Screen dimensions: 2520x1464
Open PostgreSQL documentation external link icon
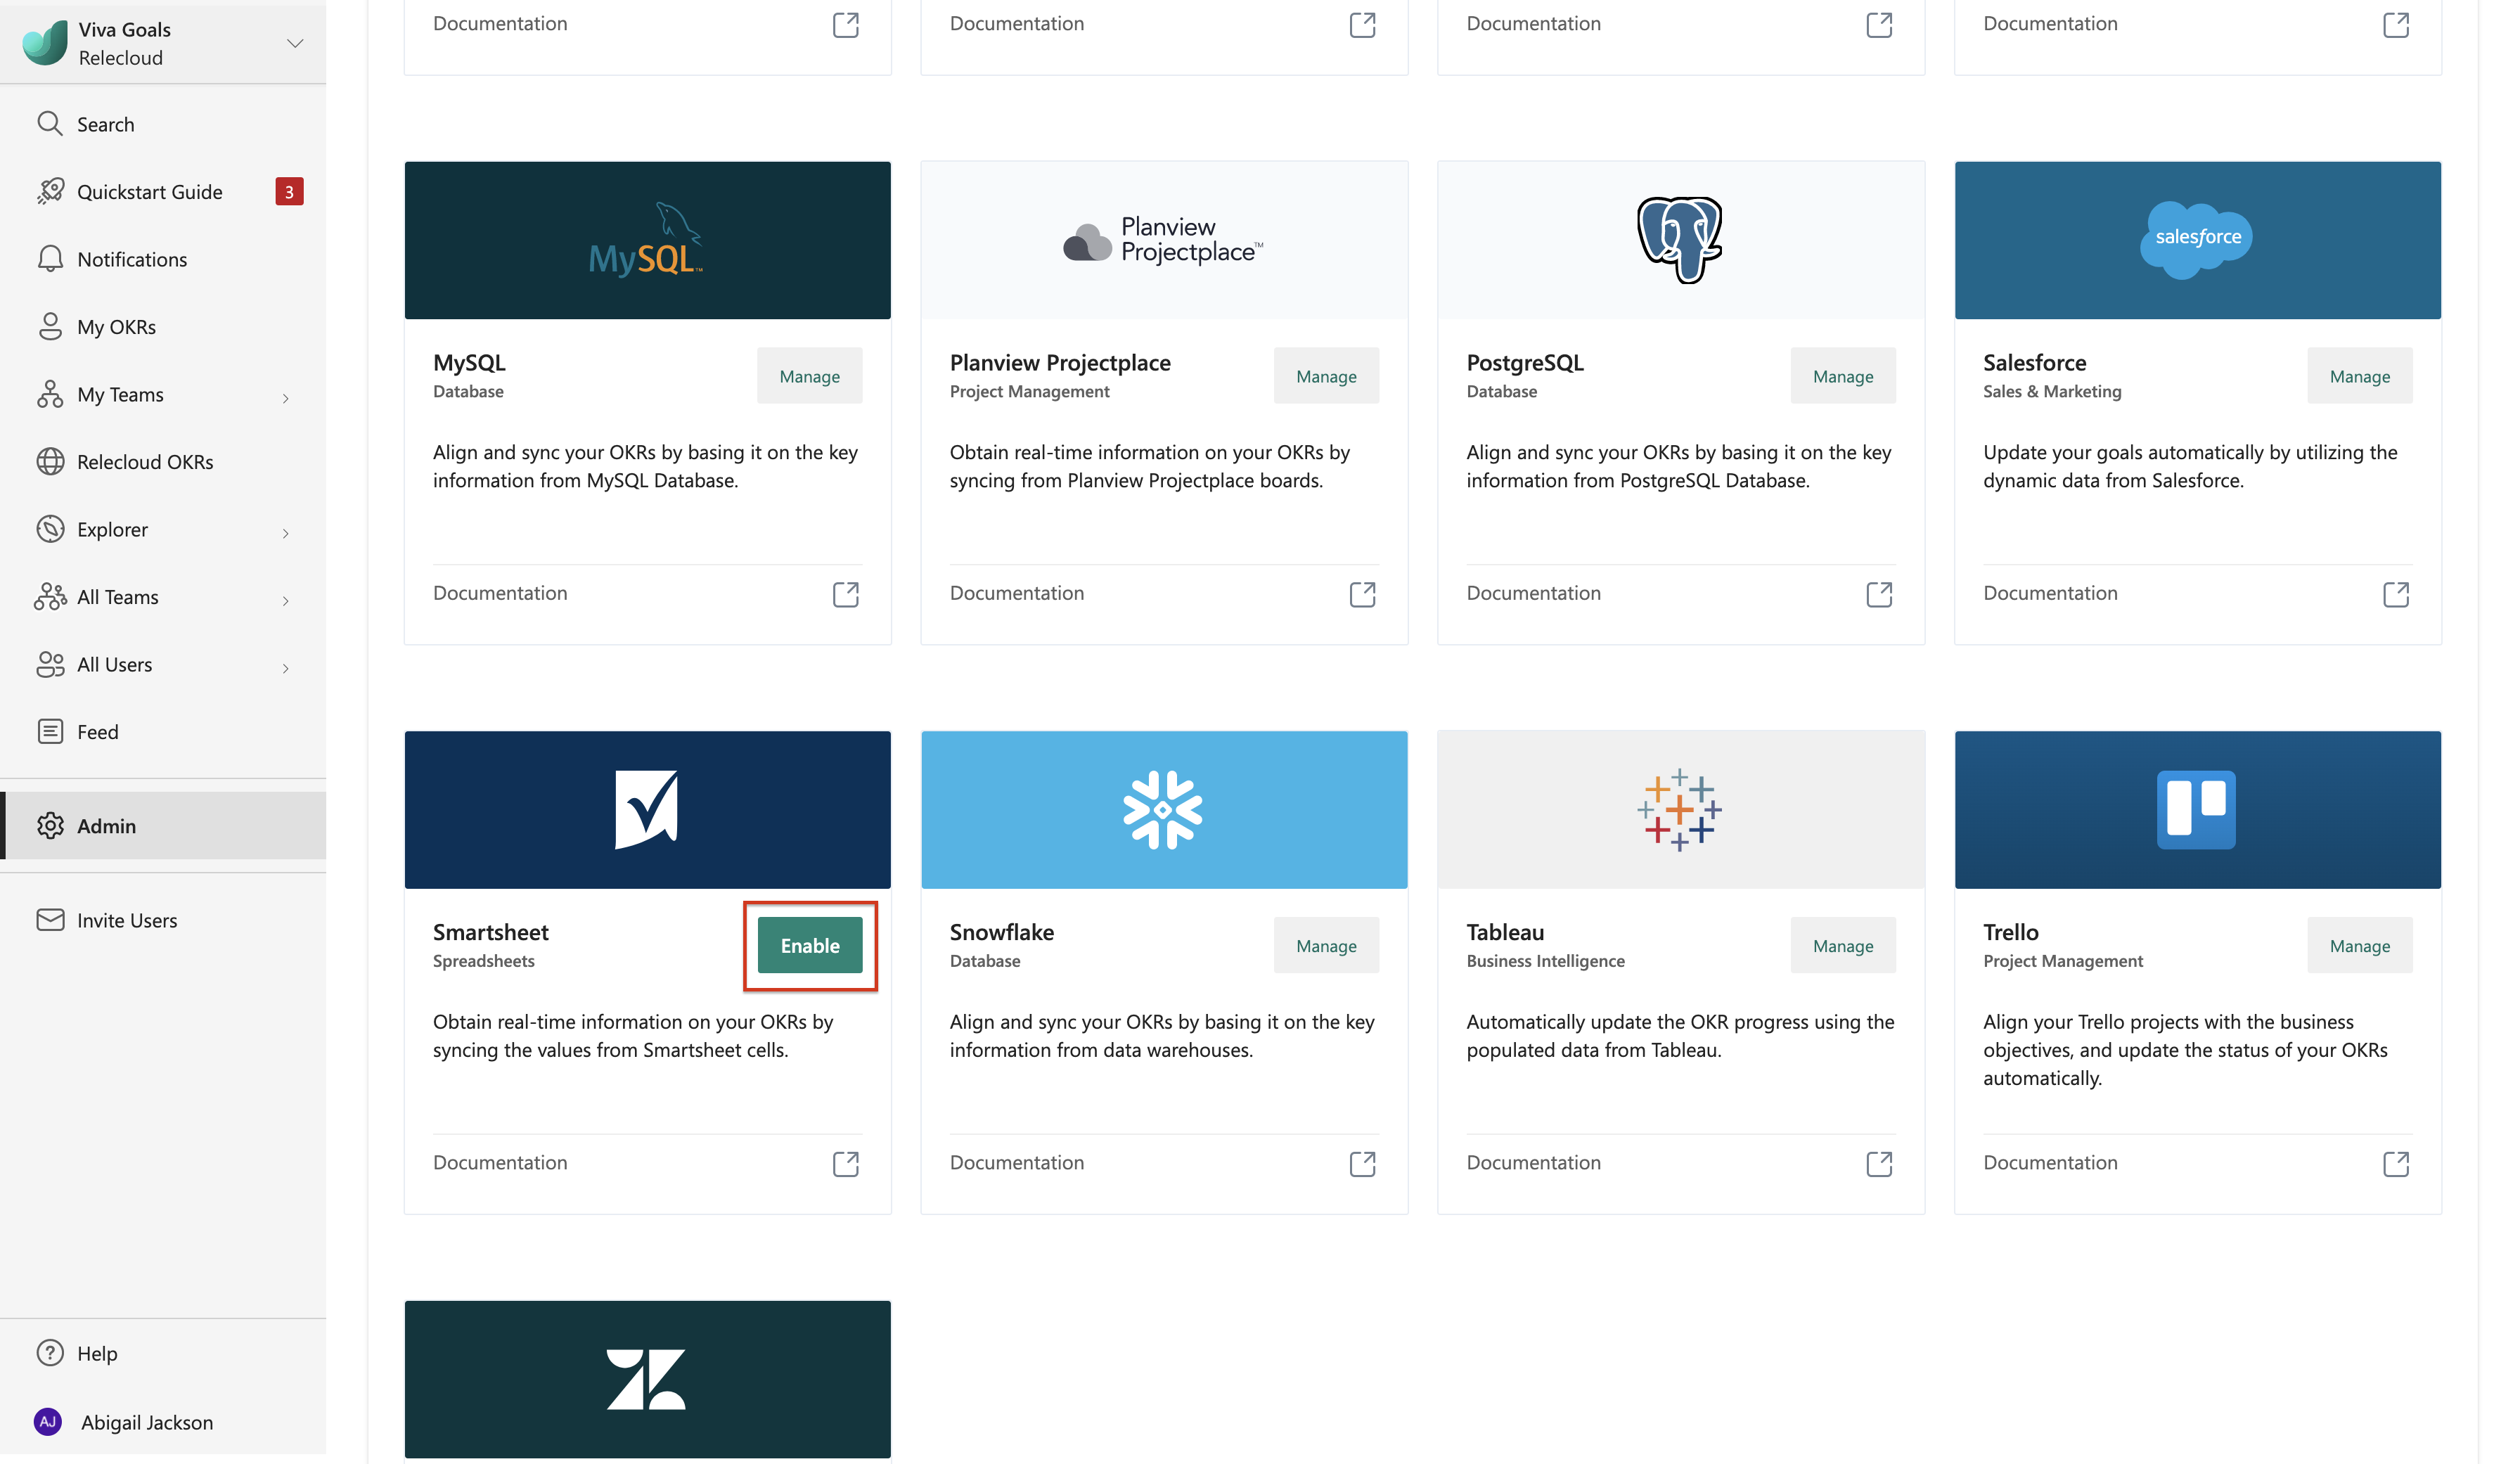[1879, 594]
